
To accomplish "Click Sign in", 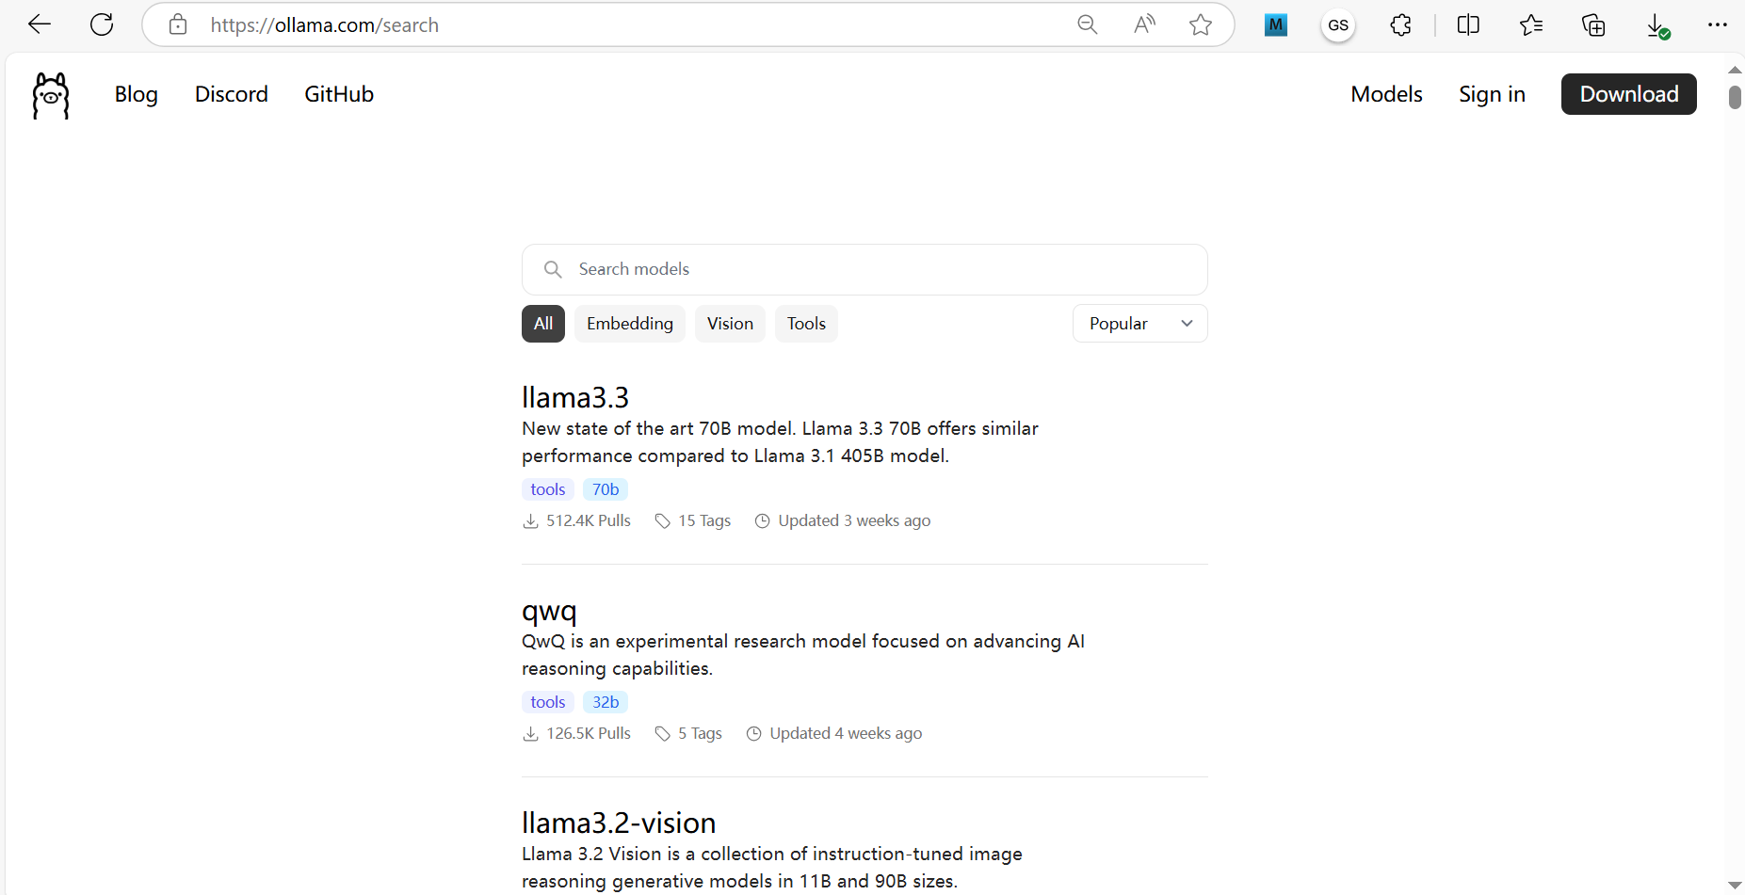I will (x=1492, y=94).
